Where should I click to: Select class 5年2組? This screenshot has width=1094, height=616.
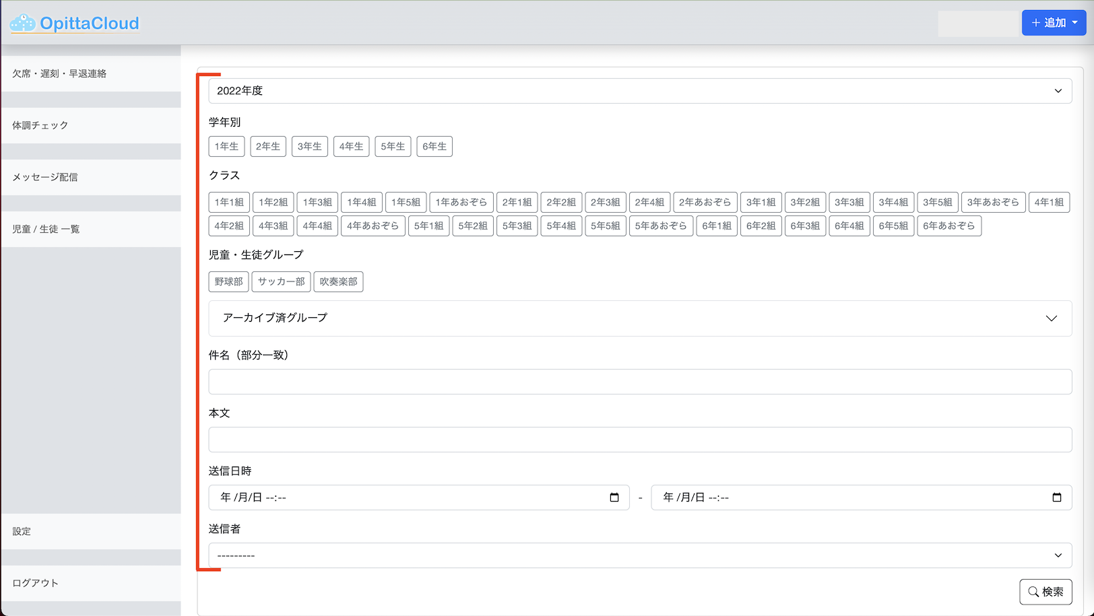(473, 226)
